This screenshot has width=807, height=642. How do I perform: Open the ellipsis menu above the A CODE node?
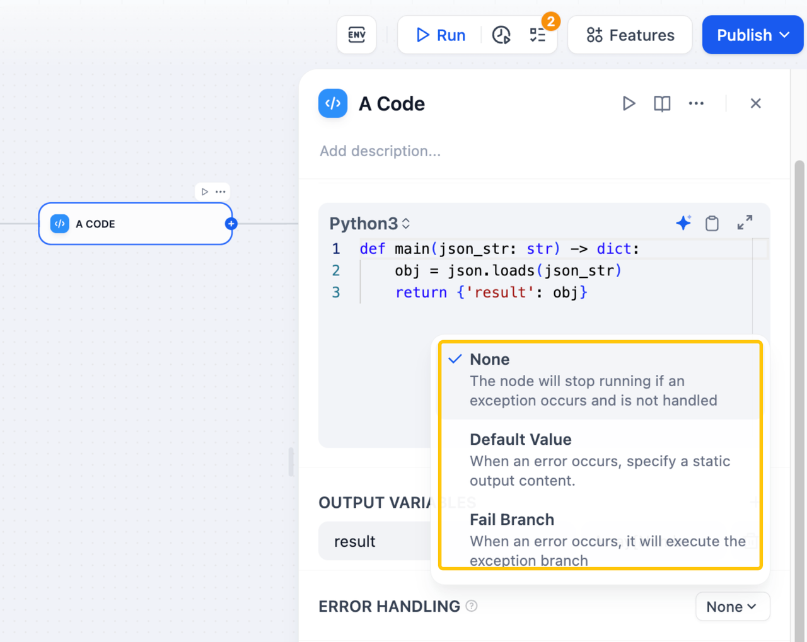click(221, 192)
